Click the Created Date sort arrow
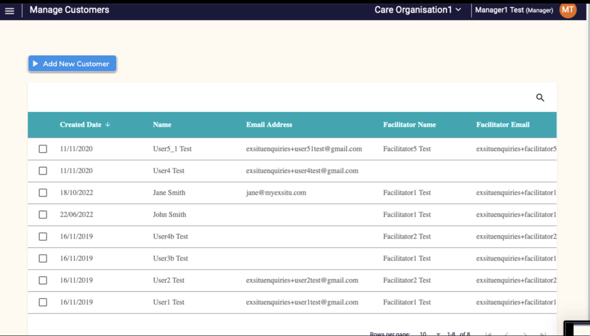Viewport: 590px width, 336px height. click(x=108, y=124)
